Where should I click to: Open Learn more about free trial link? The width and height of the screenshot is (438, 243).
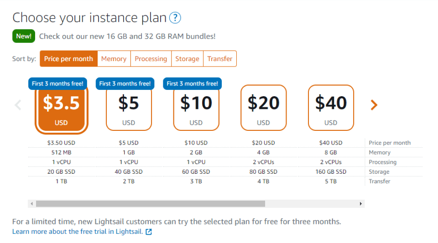coord(78,232)
